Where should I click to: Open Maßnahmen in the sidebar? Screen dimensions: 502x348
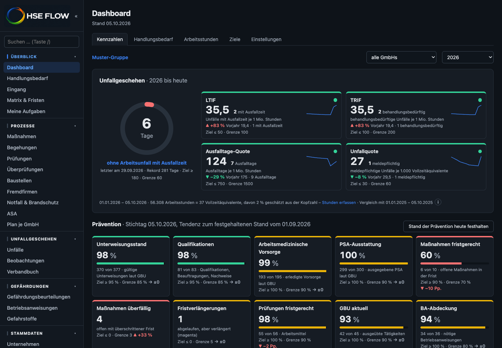[41, 136]
